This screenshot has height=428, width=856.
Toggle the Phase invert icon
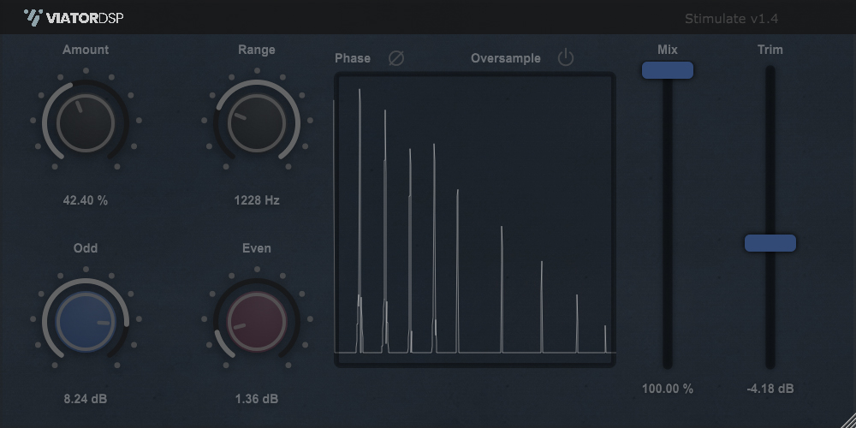[x=396, y=58]
